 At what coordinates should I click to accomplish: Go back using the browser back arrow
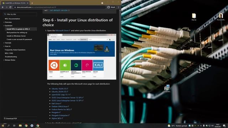click(3, 7)
